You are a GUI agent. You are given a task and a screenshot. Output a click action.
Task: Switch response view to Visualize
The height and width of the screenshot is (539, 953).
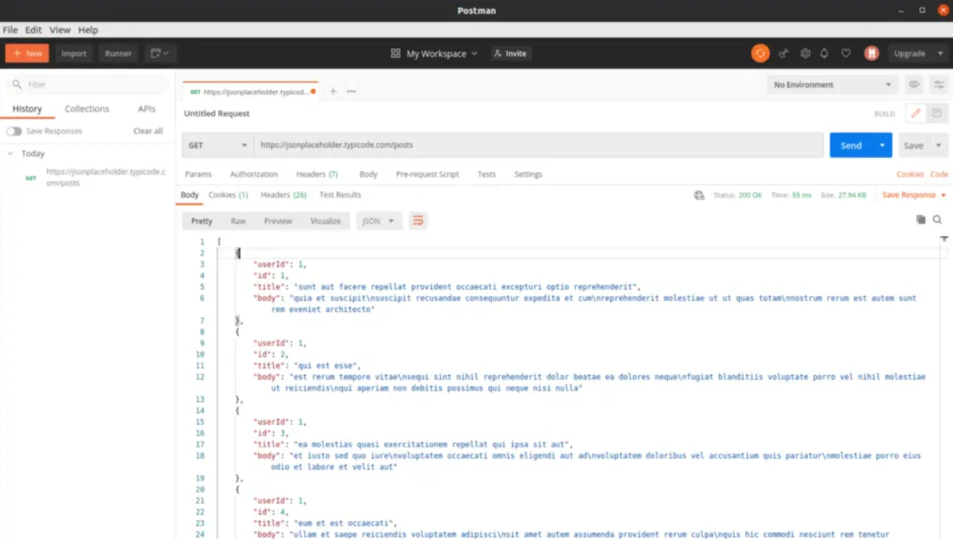click(325, 221)
